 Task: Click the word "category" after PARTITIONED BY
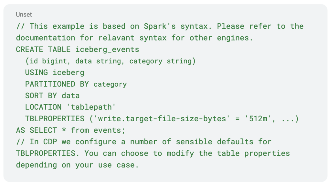110,84
